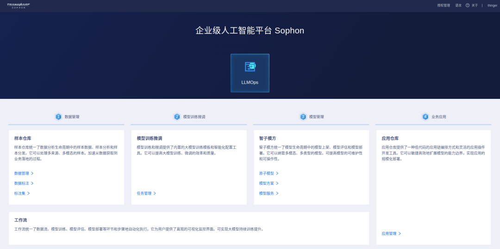The width and height of the screenshot is (500, 249).
Task: Select the 数据管理 step header label
Action: click(72, 117)
